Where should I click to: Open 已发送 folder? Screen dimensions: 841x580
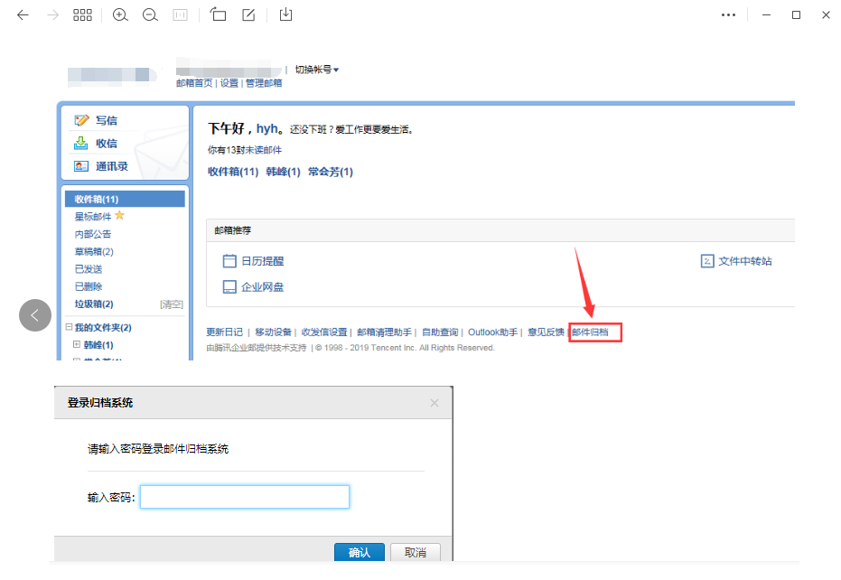pyautogui.click(x=89, y=269)
